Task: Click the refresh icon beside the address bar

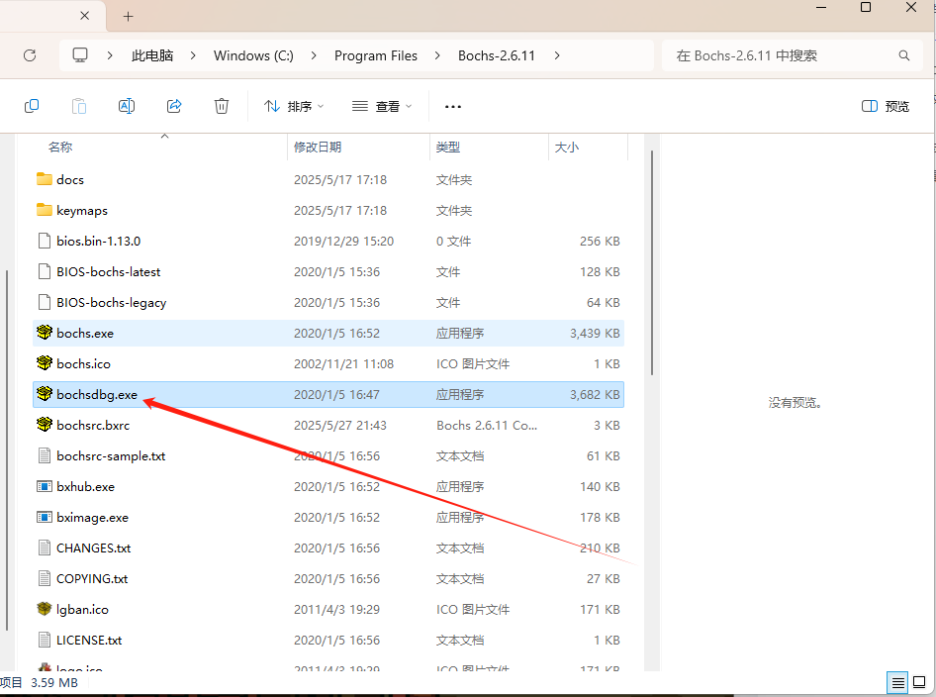Action: (x=30, y=55)
